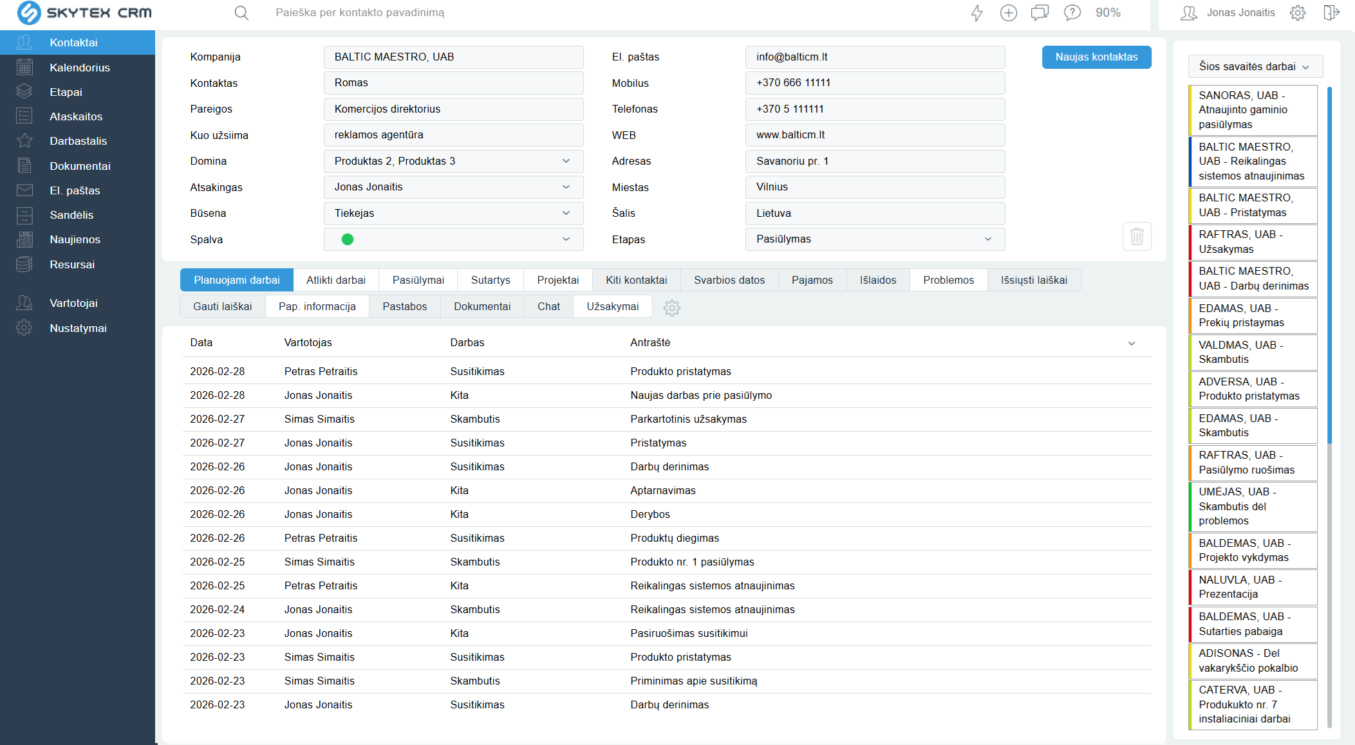Screen dimensions: 1355x745
Task: Expand the Būsena dropdown showing Tiekejas
Action: tap(453, 213)
